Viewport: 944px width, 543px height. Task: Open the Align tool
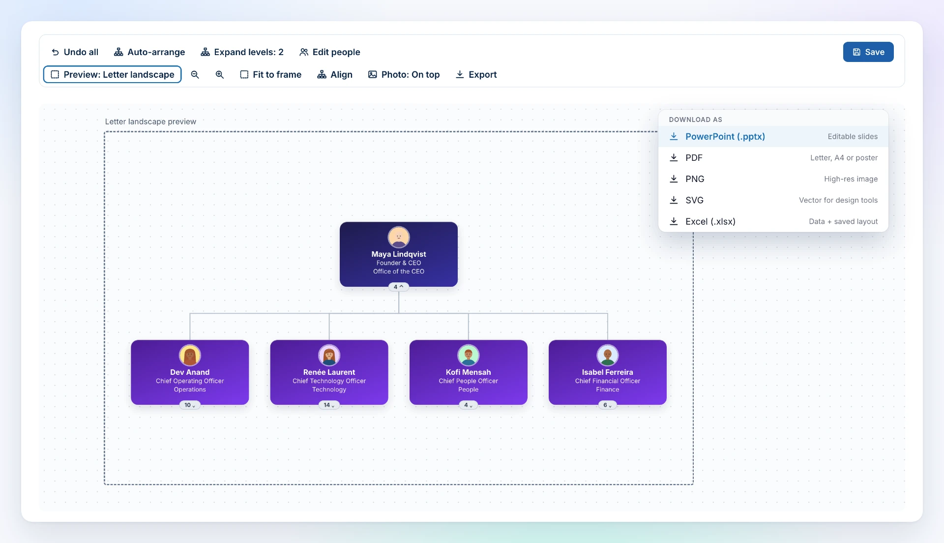point(335,75)
